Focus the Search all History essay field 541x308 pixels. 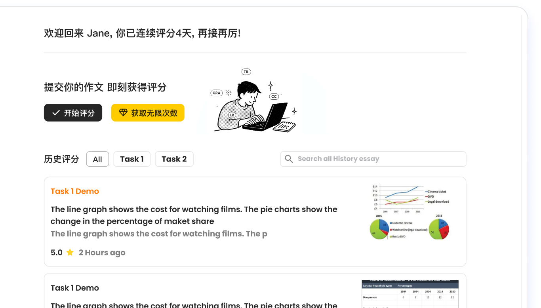point(373,159)
